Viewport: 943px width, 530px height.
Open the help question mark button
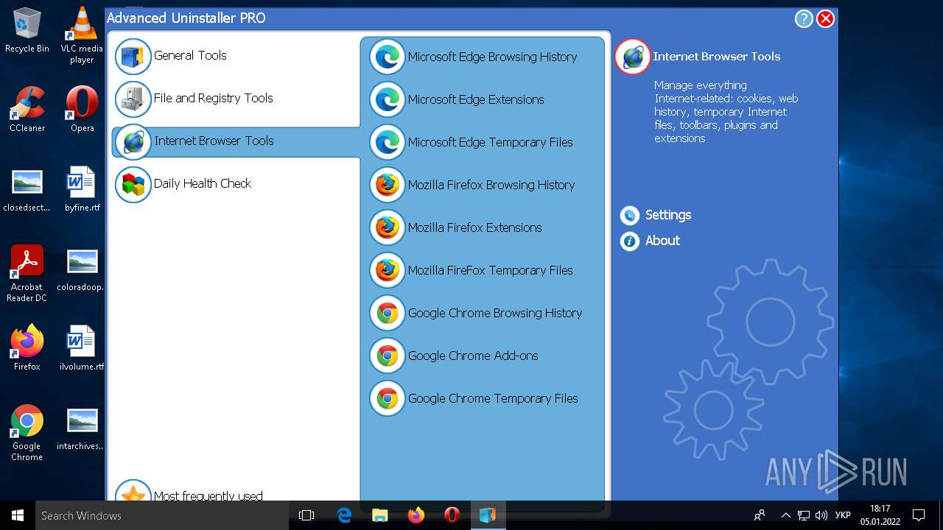[x=804, y=19]
